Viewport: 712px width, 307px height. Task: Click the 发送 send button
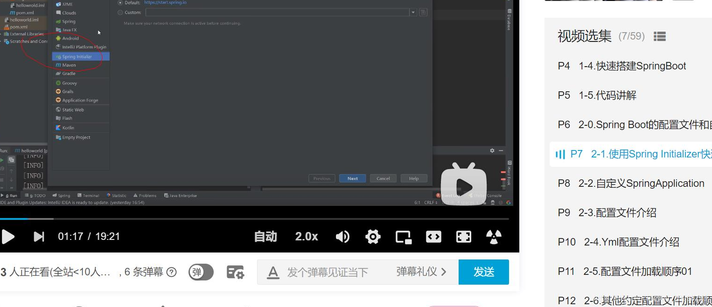coord(483,272)
